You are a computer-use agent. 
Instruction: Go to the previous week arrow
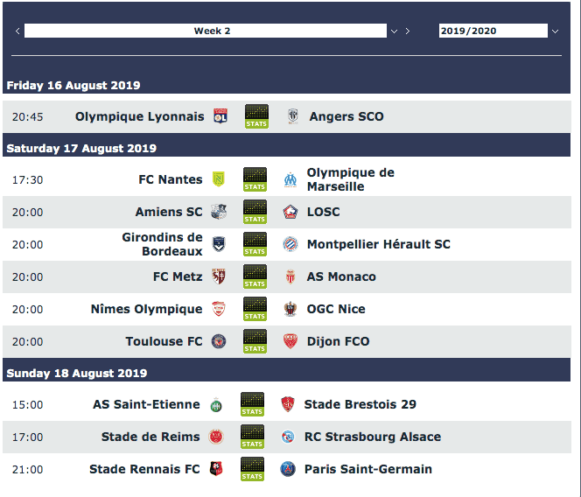coord(17,31)
